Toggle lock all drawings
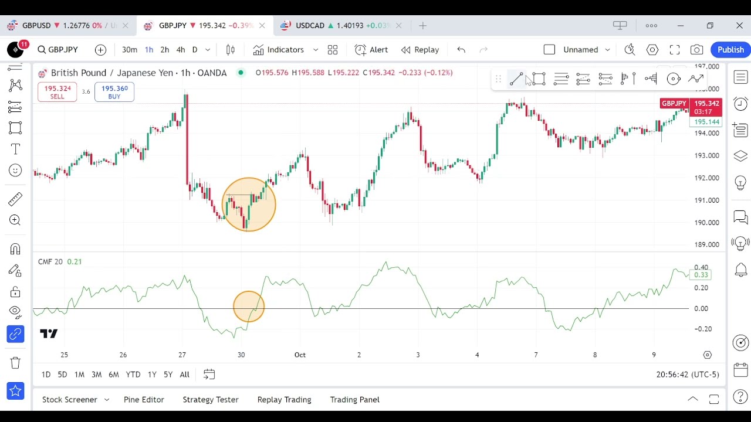The image size is (751, 422). [15, 291]
